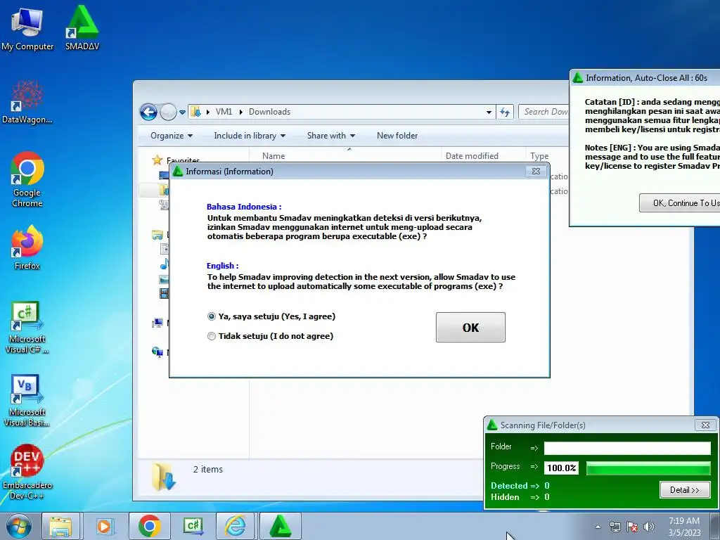This screenshot has width=720, height=540.
Task: Open Microsoft Visual Basic desktop shortcut
Action: [27, 400]
